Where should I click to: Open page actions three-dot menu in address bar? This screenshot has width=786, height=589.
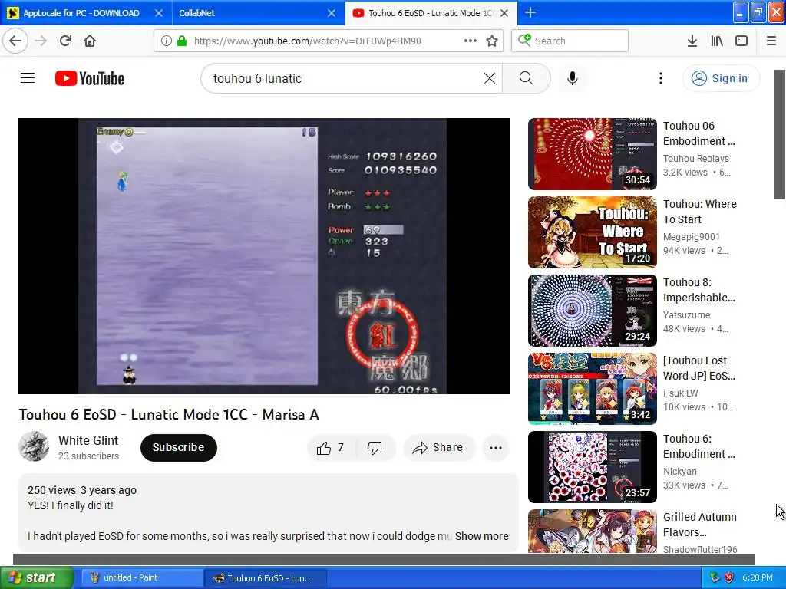471,41
